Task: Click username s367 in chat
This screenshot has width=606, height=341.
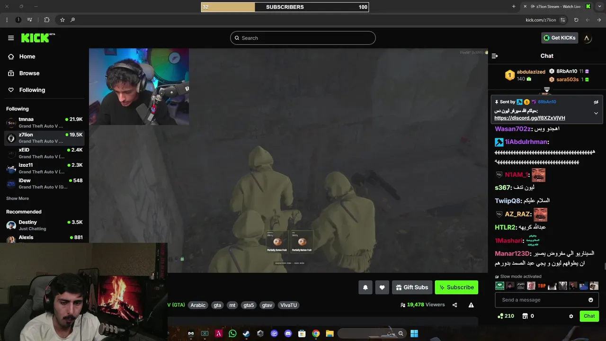Action: pos(503,188)
